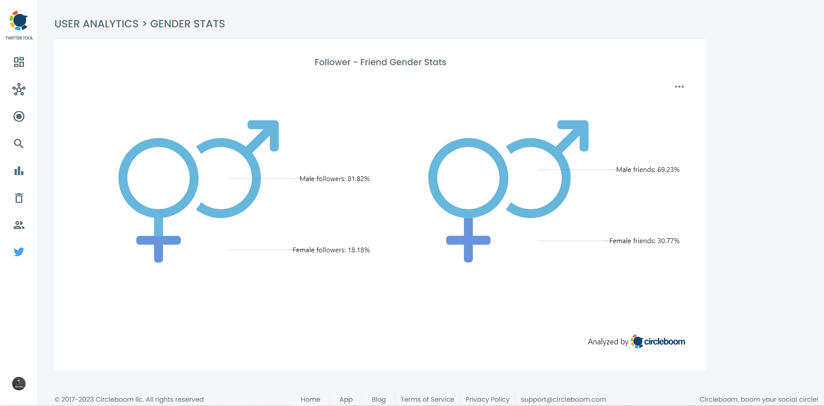Click the search magnifier icon in sidebar
Viewport: 824px width, 406px height.
pyautogui.click(x=19, y=143)
